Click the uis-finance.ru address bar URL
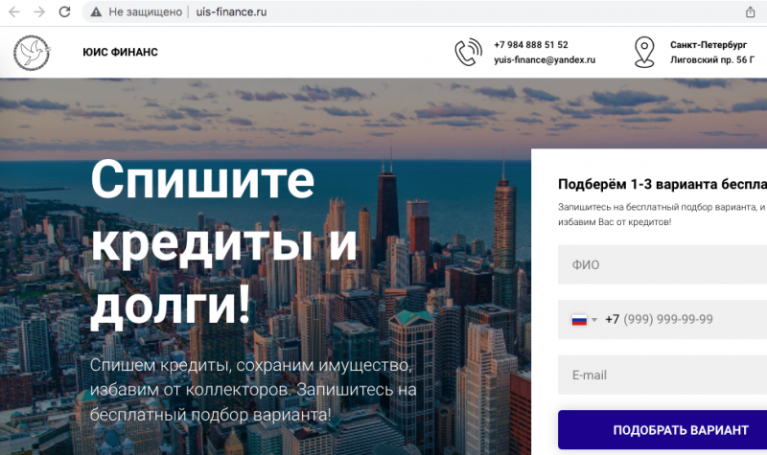The width and height of the screenshot is (767, 455). [231, 12]
